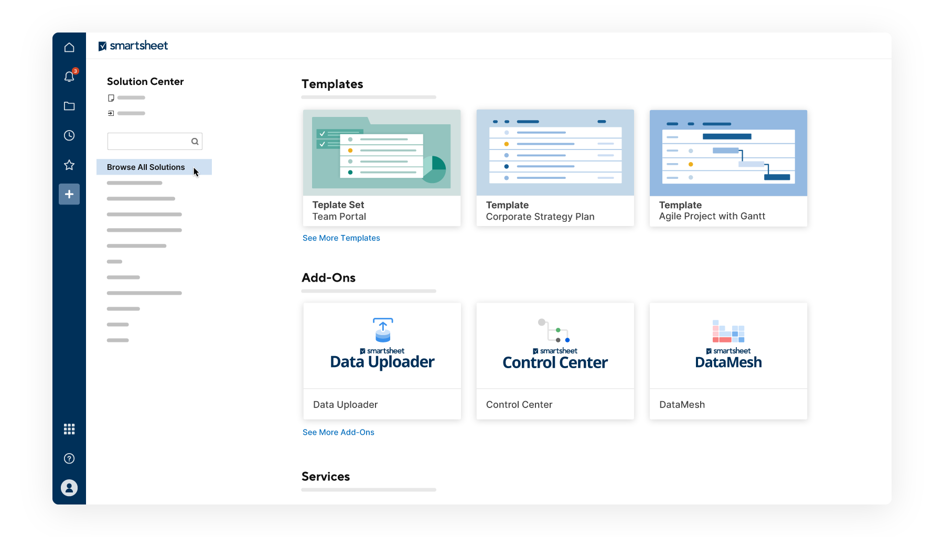Viewport: 944px width, 537px height.
Task: Click Agile Project with Gantt title
Action: [712, 216]
